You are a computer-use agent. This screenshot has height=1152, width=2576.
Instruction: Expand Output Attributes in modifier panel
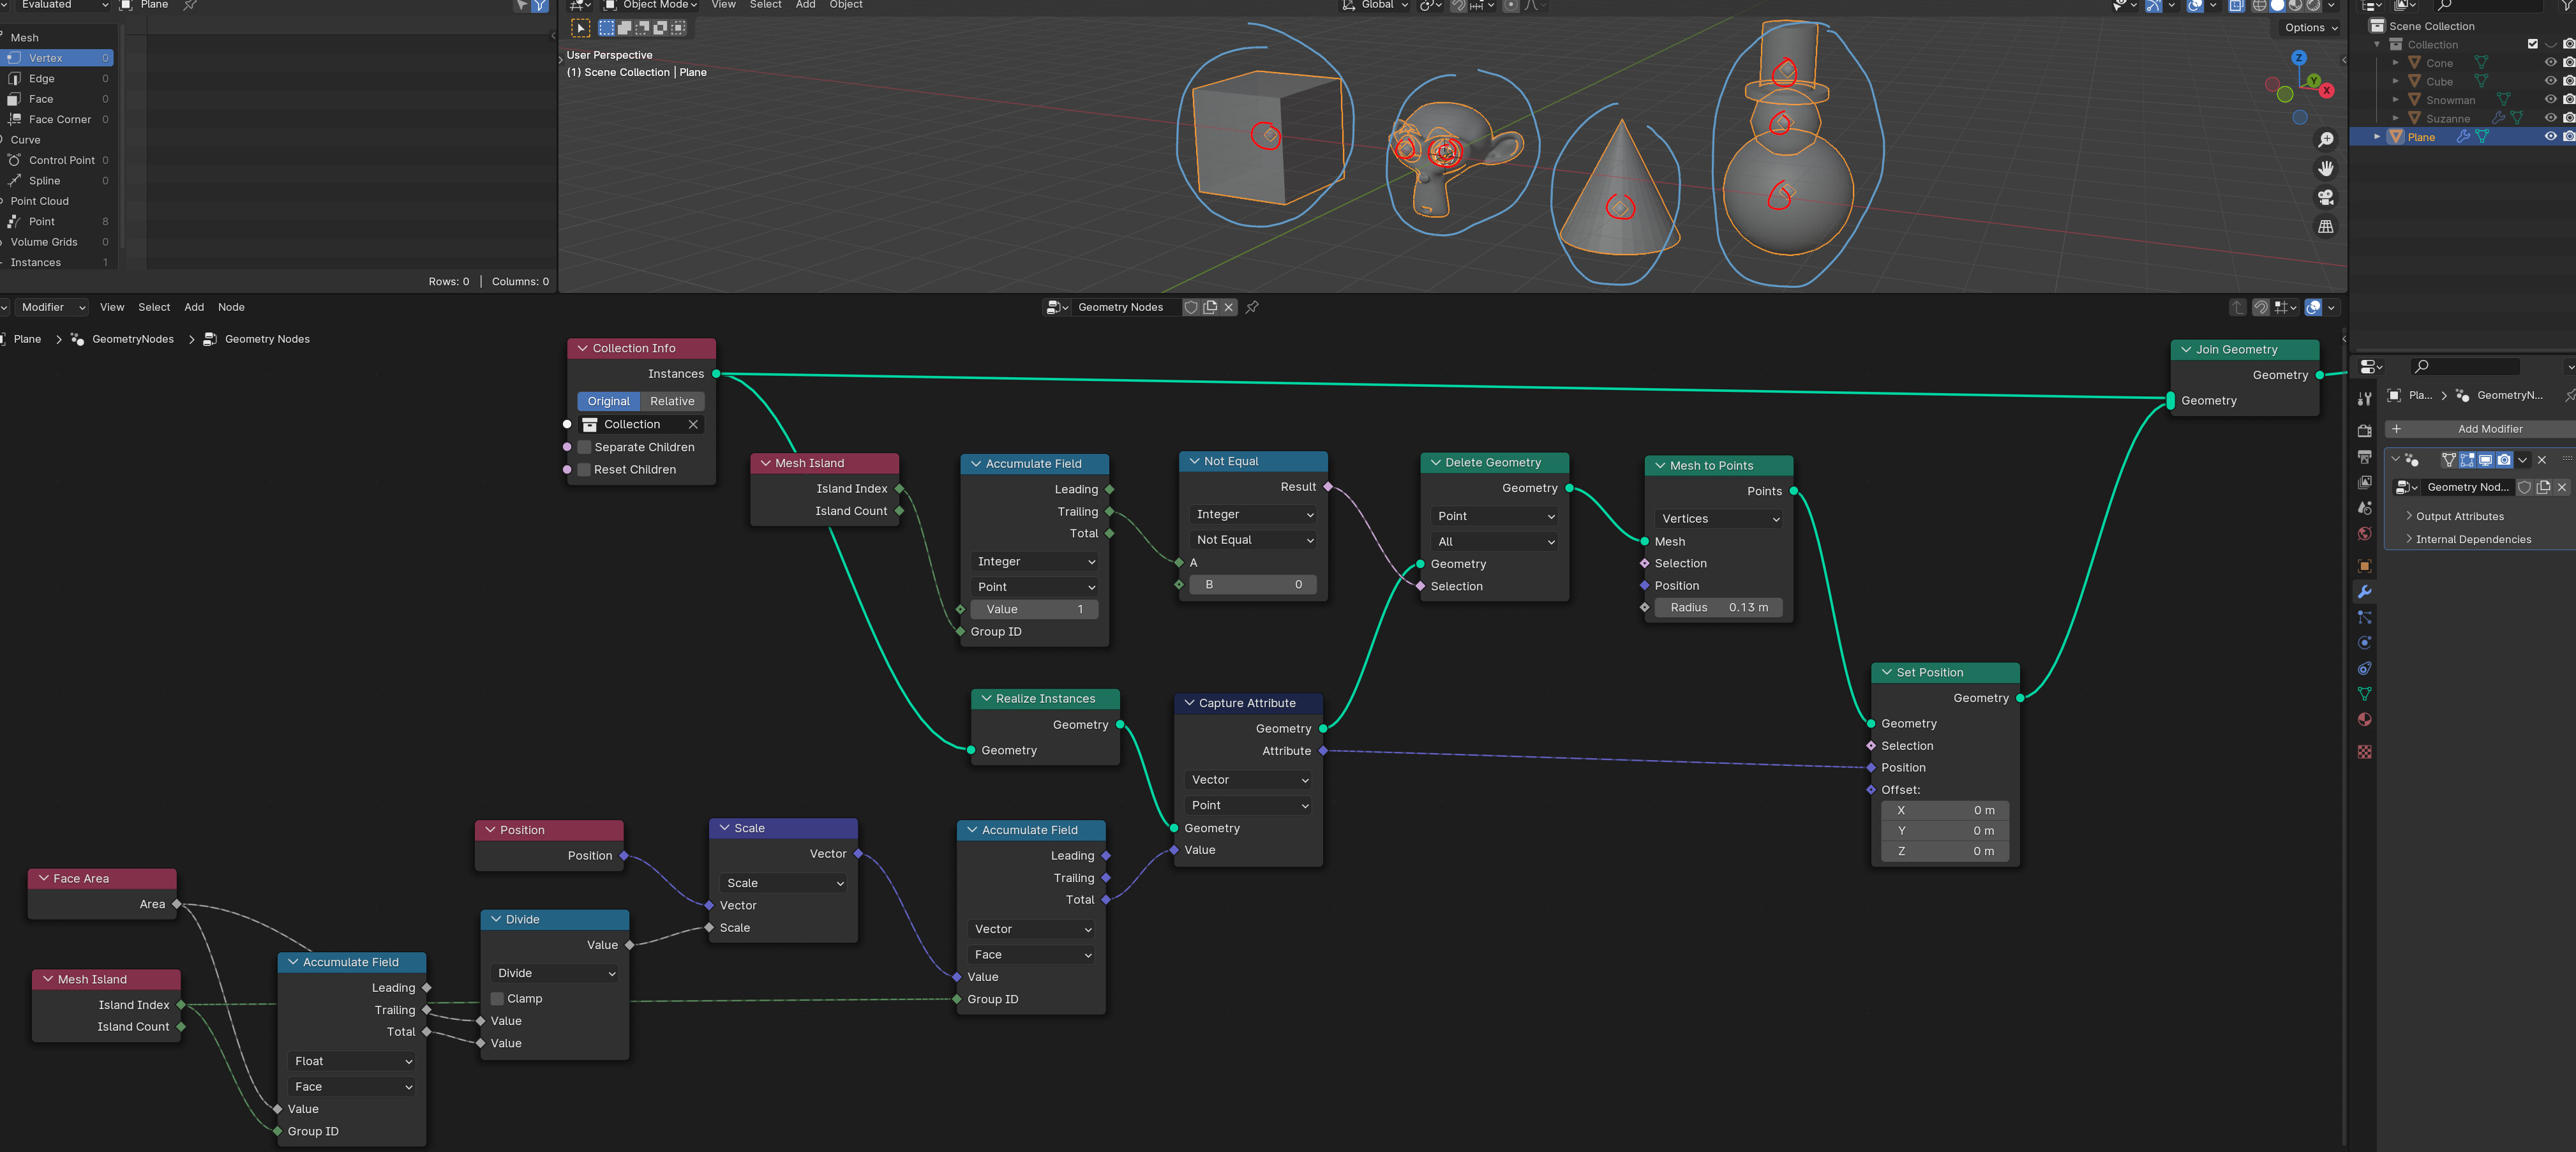2455,516
